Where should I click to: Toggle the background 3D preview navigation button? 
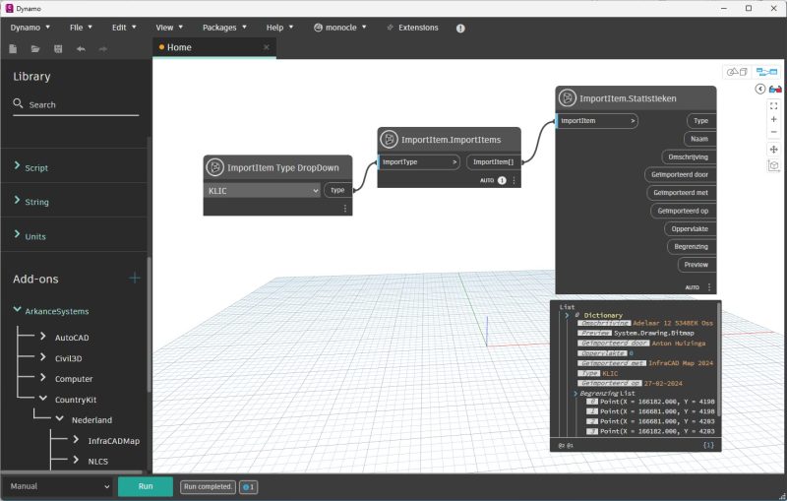tap(737, 72)
